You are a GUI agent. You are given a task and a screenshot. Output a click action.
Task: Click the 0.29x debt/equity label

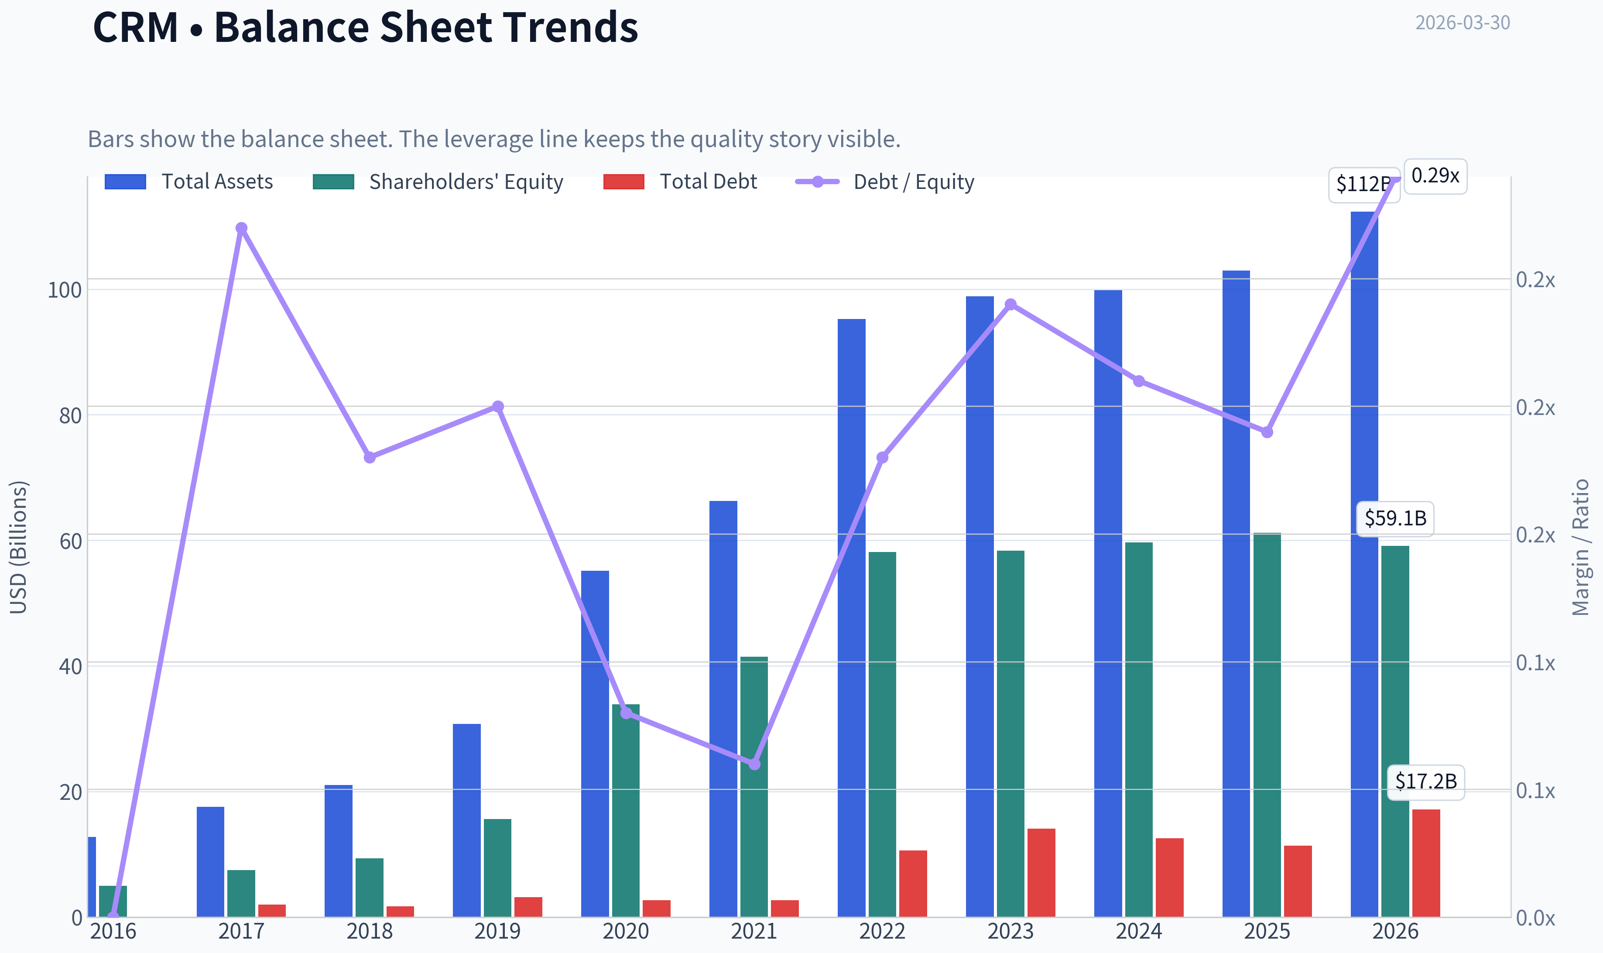point(1435,175)
